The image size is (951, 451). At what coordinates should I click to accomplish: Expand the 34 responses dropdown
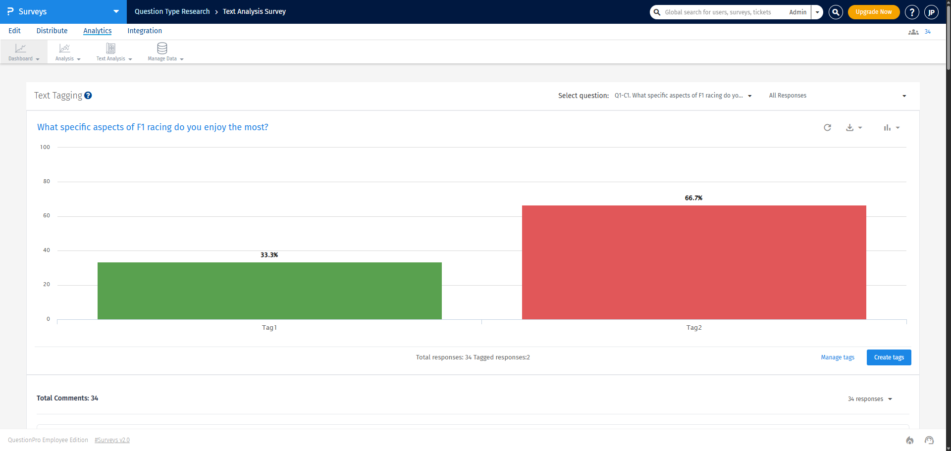[870, 399]
